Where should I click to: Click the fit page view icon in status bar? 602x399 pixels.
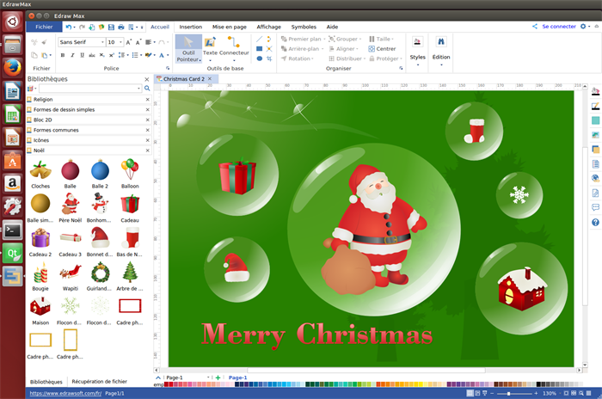566,393
